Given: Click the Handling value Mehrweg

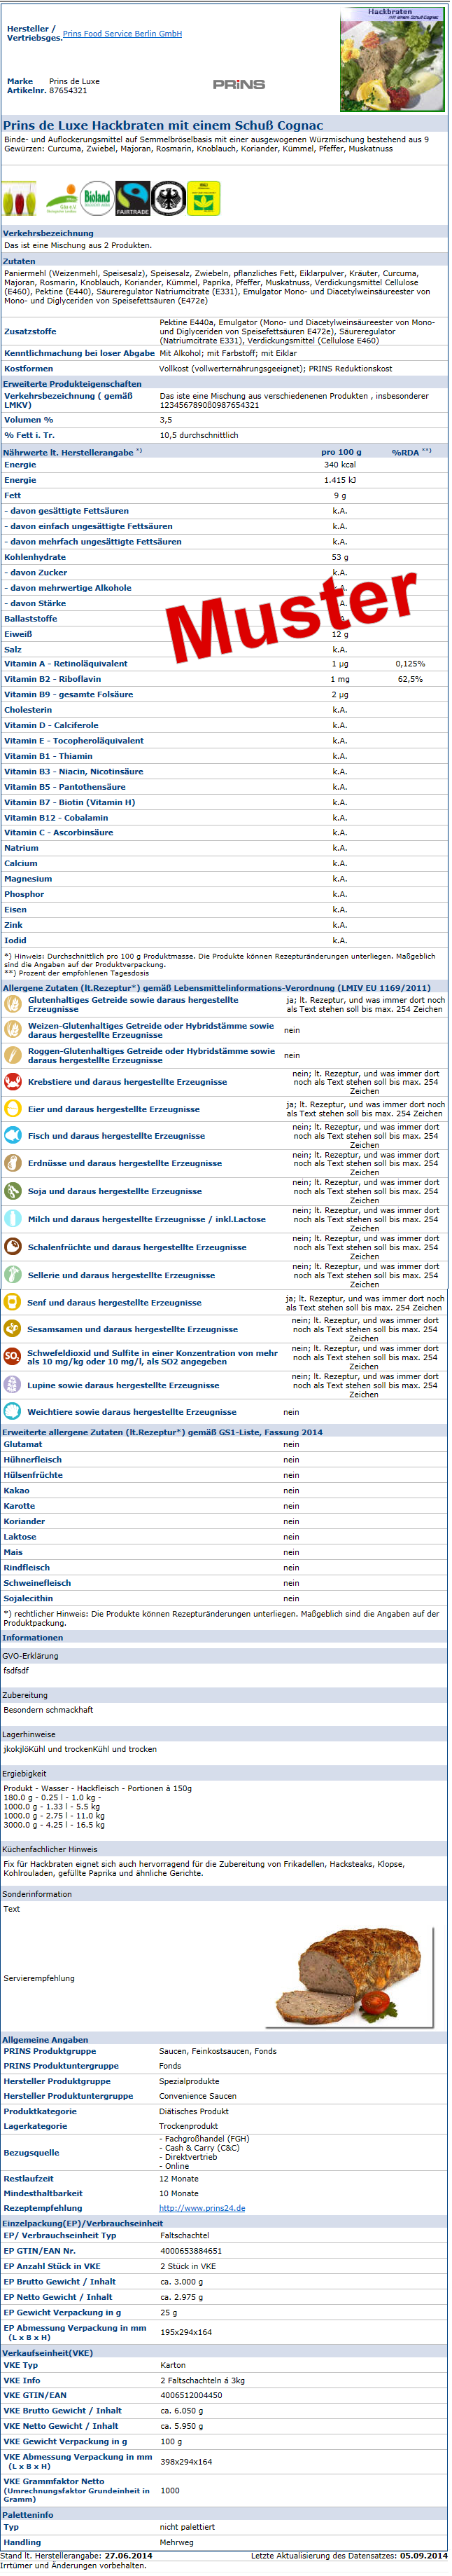Looking at the screenshot, I should tap(176, 2541).
